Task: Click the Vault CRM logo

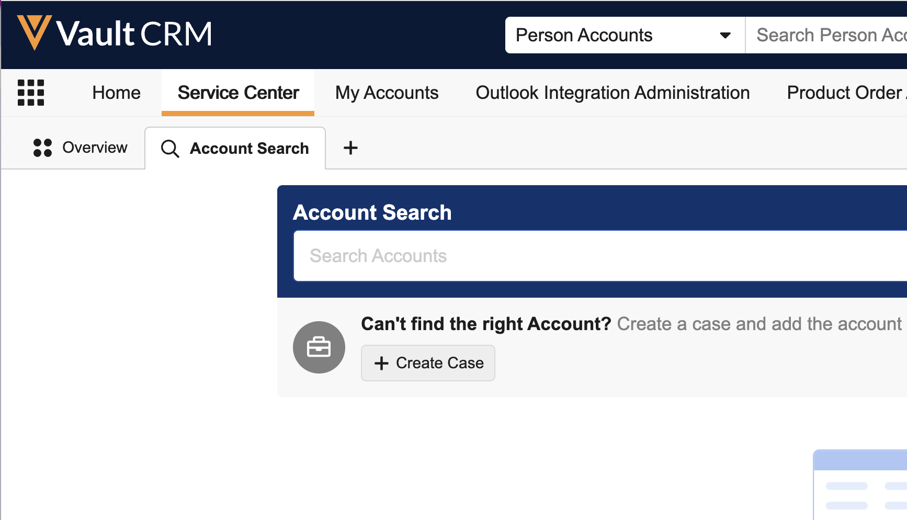Action: [x=114, y=33]
